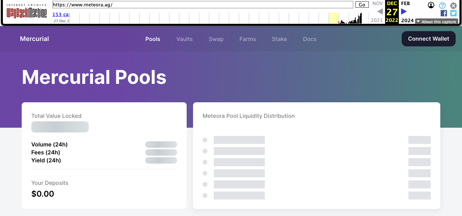Click the $0.00 deposits value
The height and width of the screenshot is (216, 462).
point(43,194)
